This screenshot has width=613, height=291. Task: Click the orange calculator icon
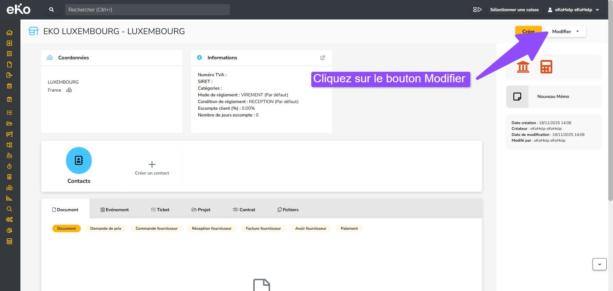pyautogui.click(x=546, y=67)
